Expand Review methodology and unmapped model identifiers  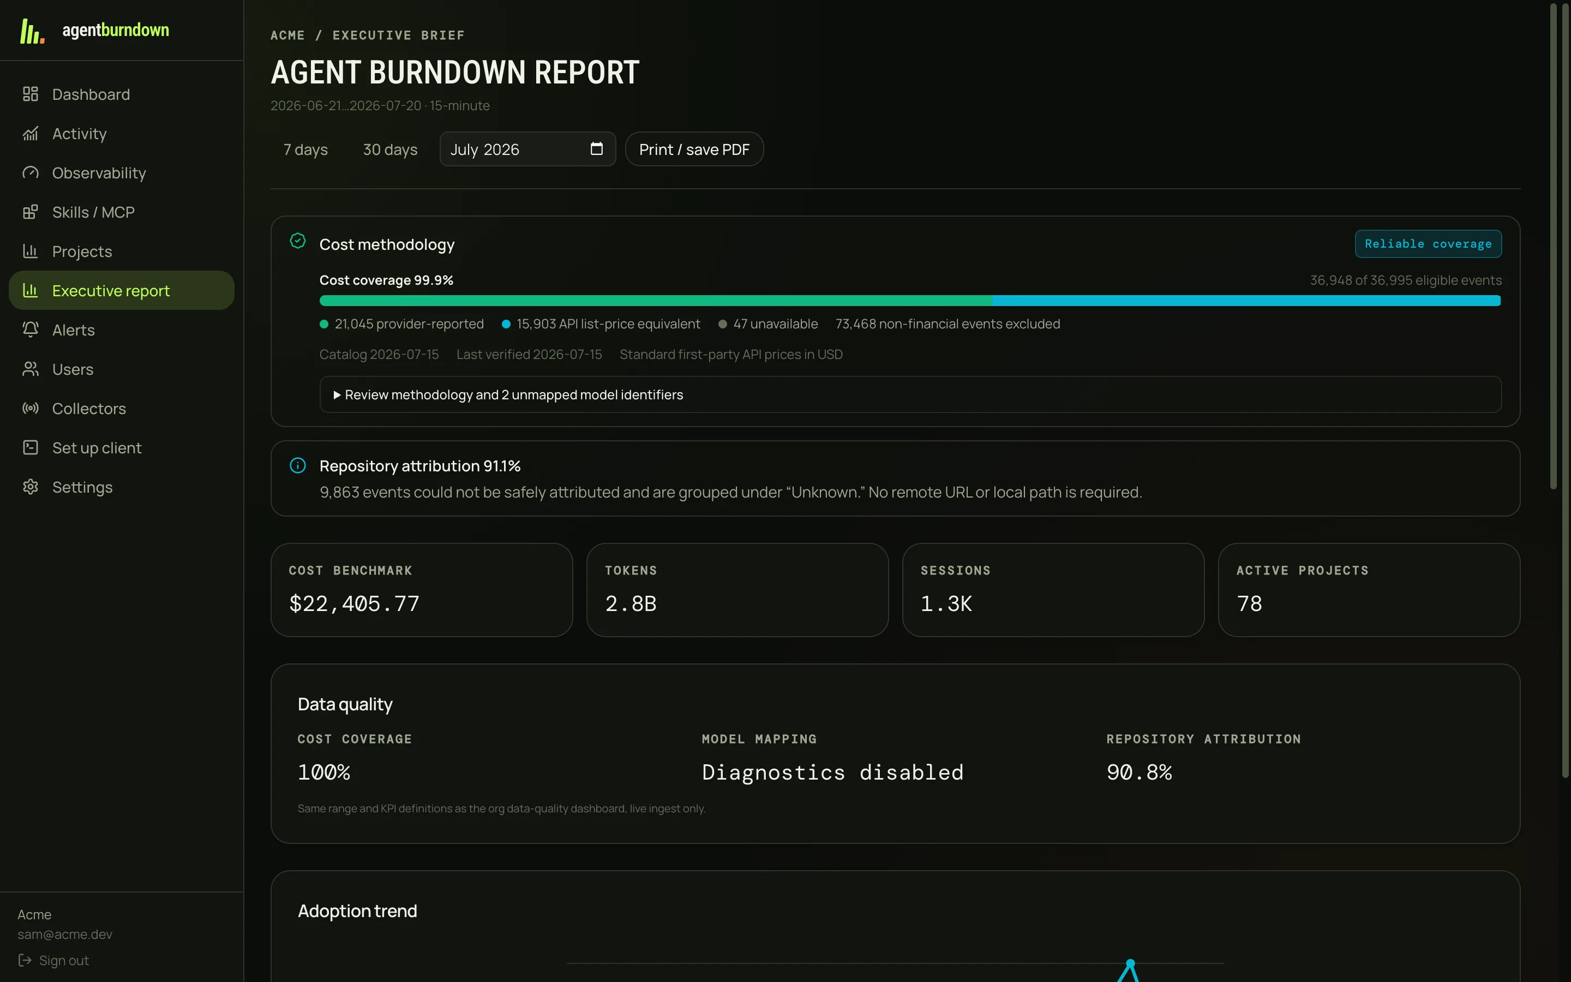point(910,394)
